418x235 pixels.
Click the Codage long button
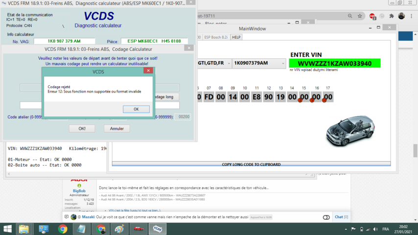(166, 97)
